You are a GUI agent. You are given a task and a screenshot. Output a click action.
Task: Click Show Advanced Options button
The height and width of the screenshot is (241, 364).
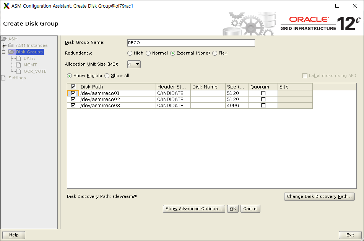coord(194,209)
